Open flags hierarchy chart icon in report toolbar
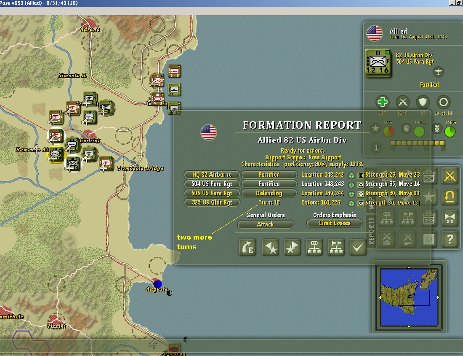Image resolution: width=463 pixels, height=356 pixels. [x=336, y=247]
